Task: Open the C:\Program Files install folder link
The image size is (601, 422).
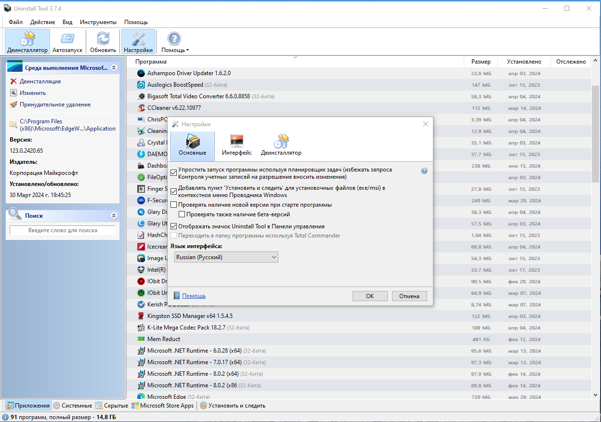Action: [x=67, y=125]
